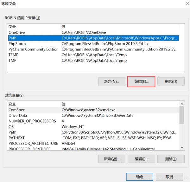The image size is (190, 182).
Task: Click PhpStorm 2019.3.2\bin; value
Action: point(105,44)
